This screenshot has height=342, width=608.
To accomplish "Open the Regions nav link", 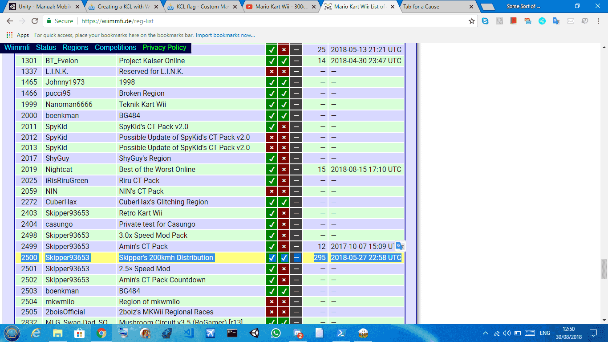I will click(75, 47).
